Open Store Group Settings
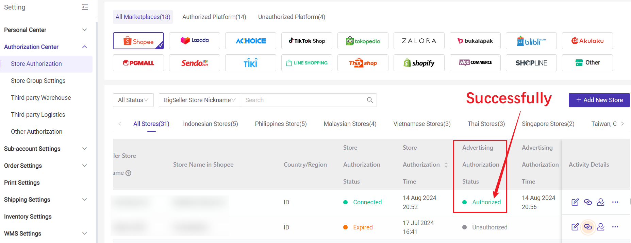Image resolution: width=631 pixels, height=243 pixels. [38, 81]
